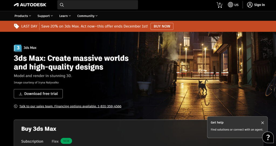276x146 pixels.
Task: Open the Community menu
Action: [87, 16]
